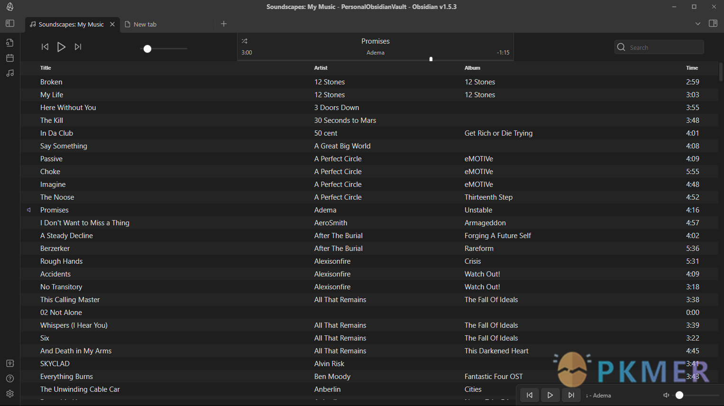Open the vault switcher icon
The width and height of the screenshot is (724, 406).
click(10, 363)
